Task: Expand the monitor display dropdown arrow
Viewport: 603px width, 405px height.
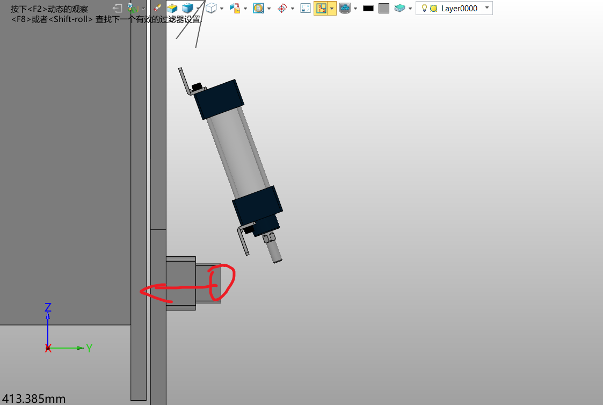Action: [355, 9]
